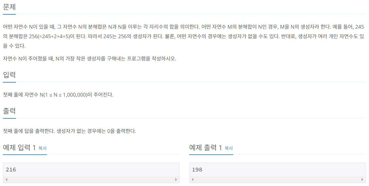Click the sample input box scrollbar track
Image resolution: width=369 pixels, height=186 pixels.
click(x=91, y=180)
